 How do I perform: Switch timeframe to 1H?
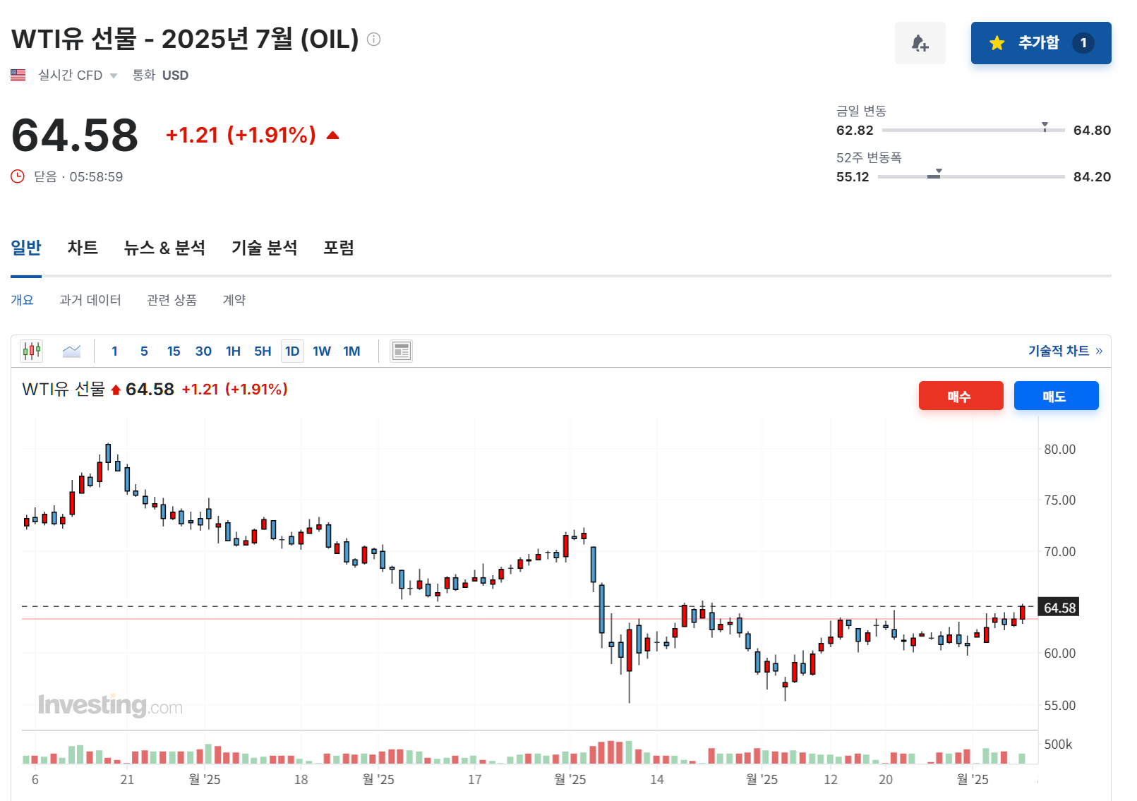(233, 351)
